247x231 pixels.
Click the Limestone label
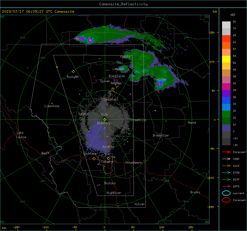point(52,106)
